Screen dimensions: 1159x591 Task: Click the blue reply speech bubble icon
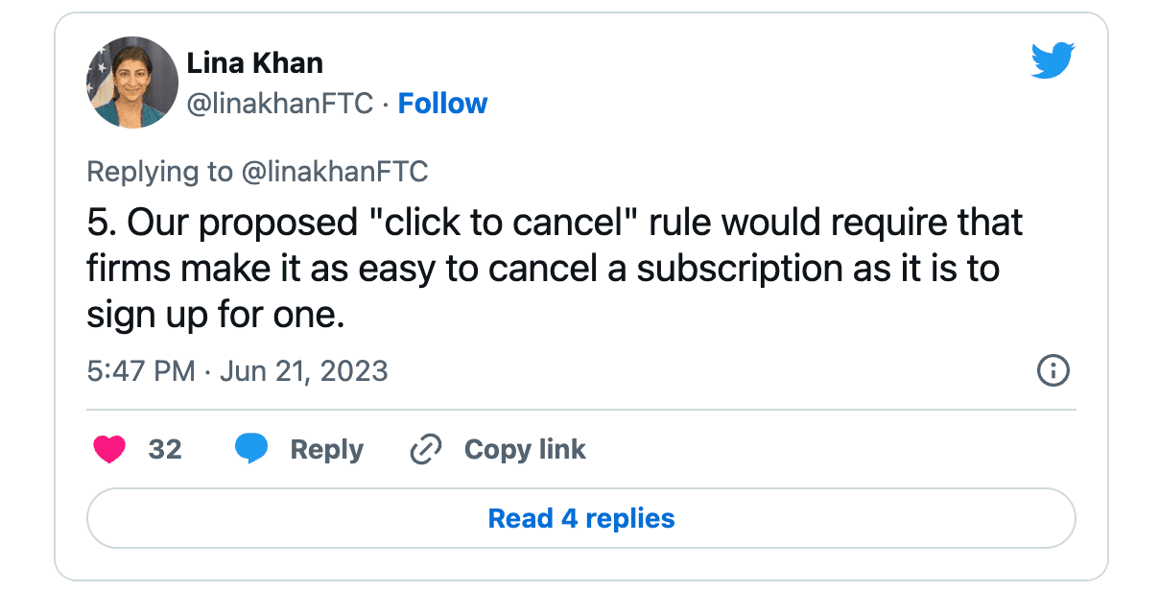click(x=251, y=449)
